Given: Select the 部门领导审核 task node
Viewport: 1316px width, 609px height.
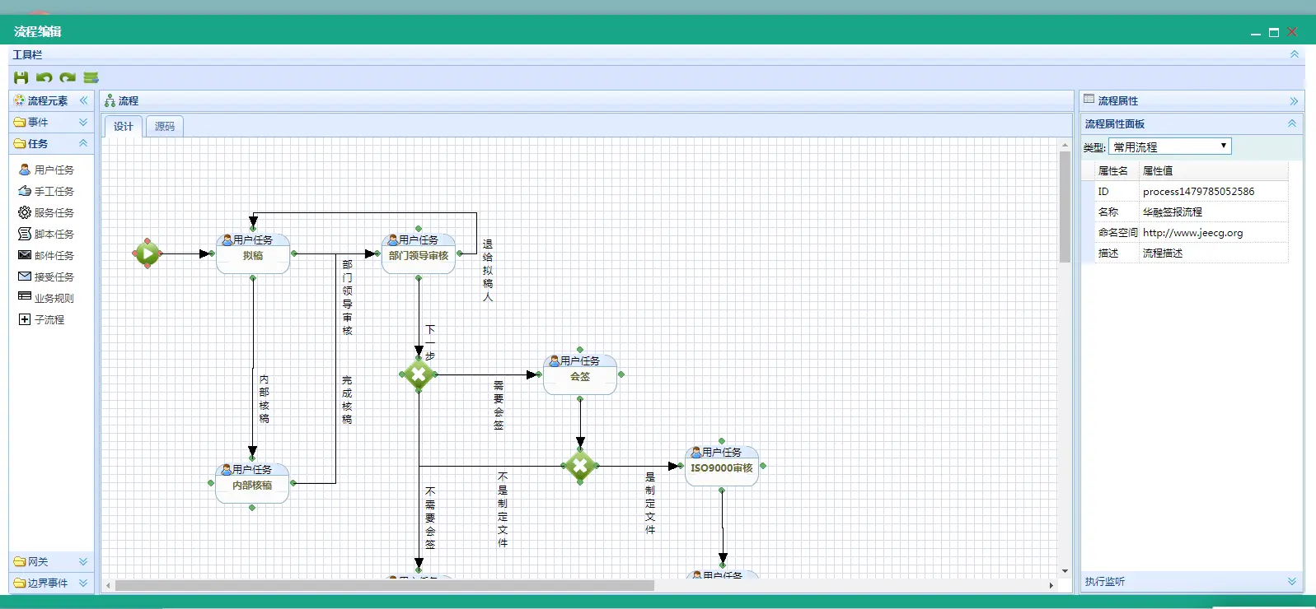Looking at the screenshot, I should coord(419,253).
